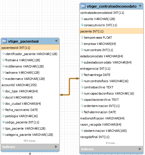Click the diamond icon beside subestadocomodato
The width and height of the screenshot is (145, 155).
tap(82, 62)
